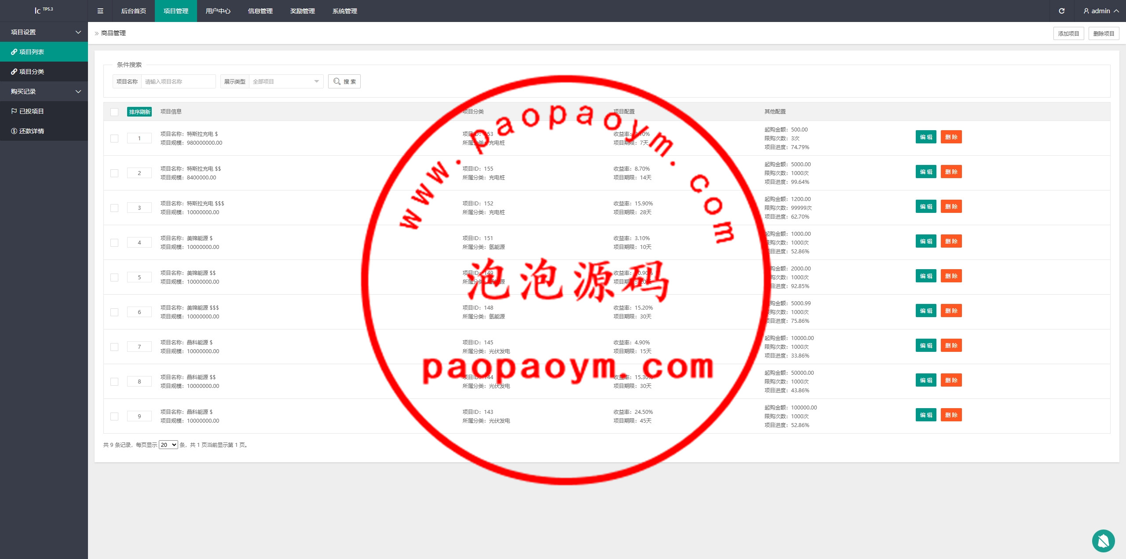1126x559 pixels.
Task: Check the box for 特斯拉充电 $ row
Action: tap(114, 139)
